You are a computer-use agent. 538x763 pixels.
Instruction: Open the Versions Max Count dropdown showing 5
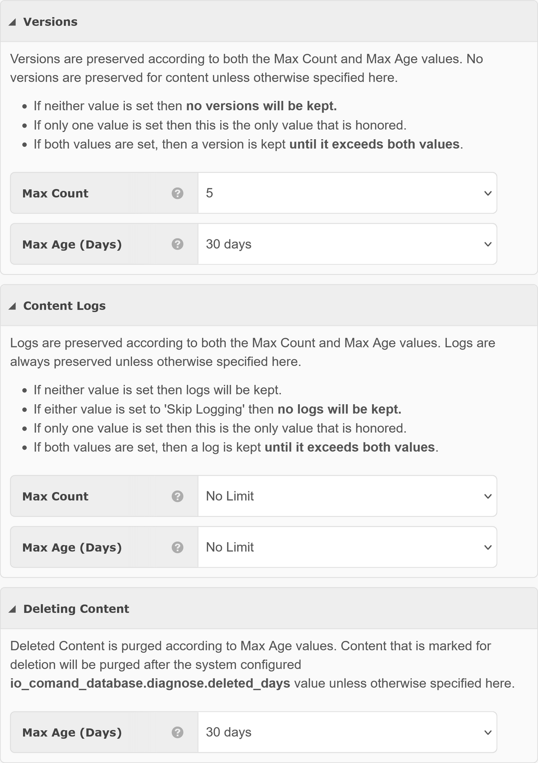(347, 193)
